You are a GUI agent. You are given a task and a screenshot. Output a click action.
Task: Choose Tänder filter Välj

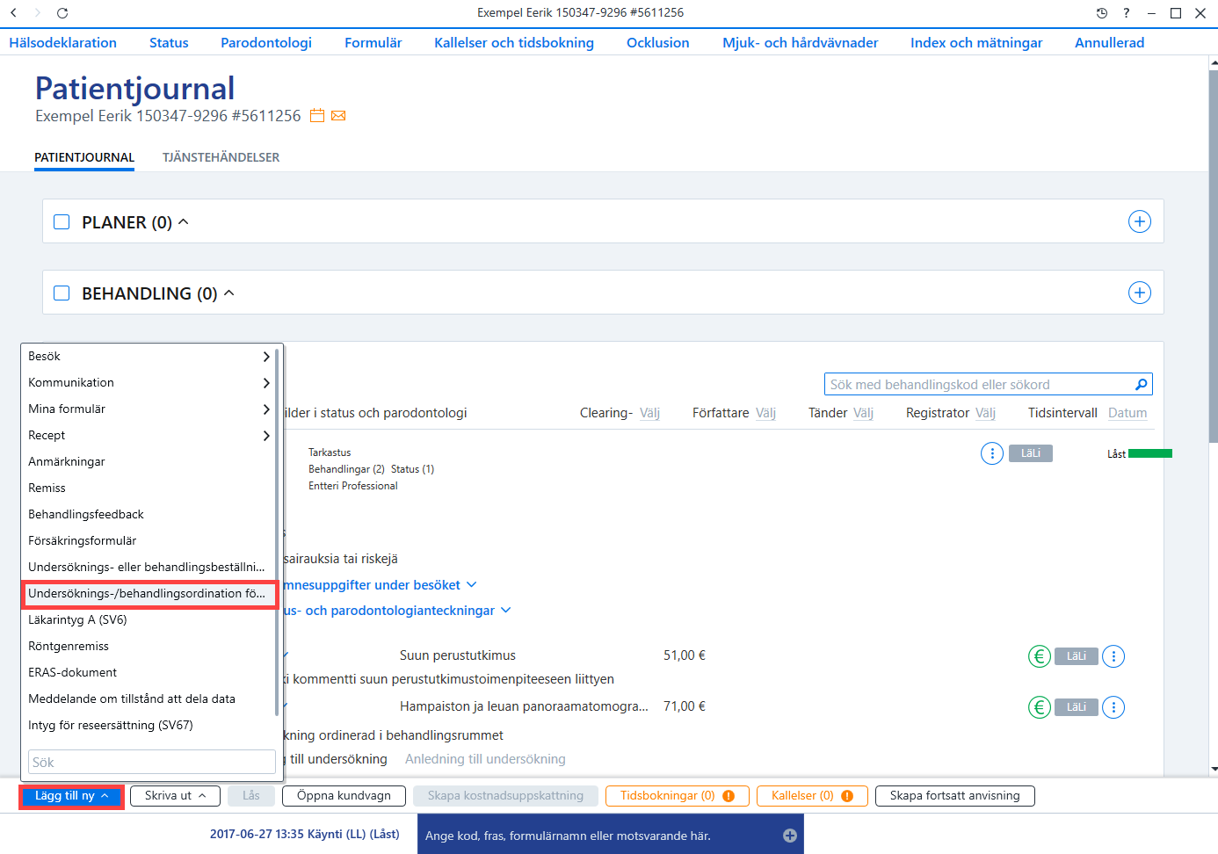point(863,413)
